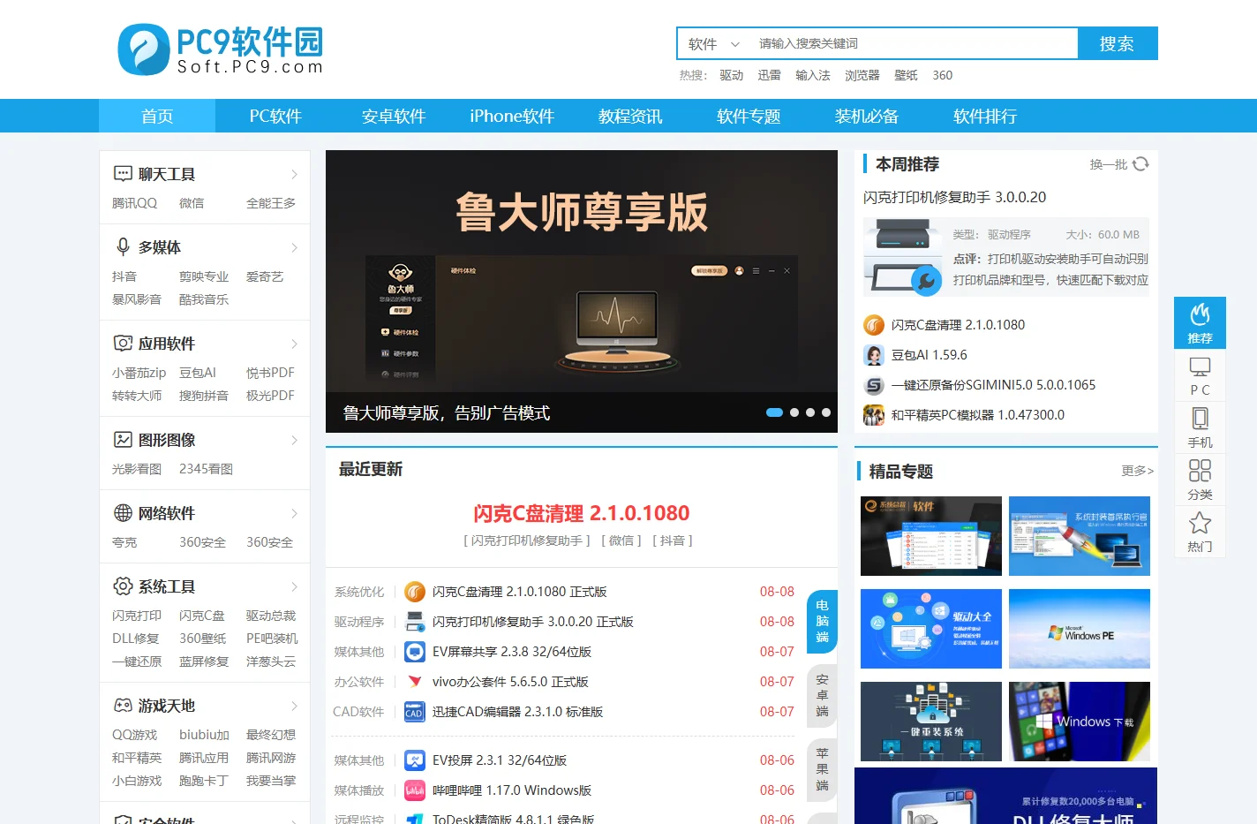Screen dimensions: 1257x824
Task: Click the EV屏幕共享 2.3.8 app icon
Action: pos(415,652)
